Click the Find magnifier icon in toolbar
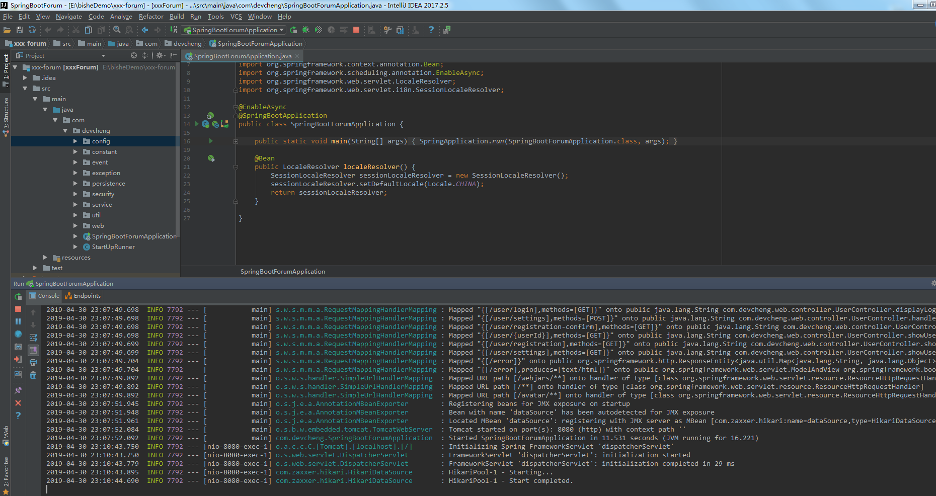This screenshot has width=936, height=496. pyautogui.click(x=117, y=30)
